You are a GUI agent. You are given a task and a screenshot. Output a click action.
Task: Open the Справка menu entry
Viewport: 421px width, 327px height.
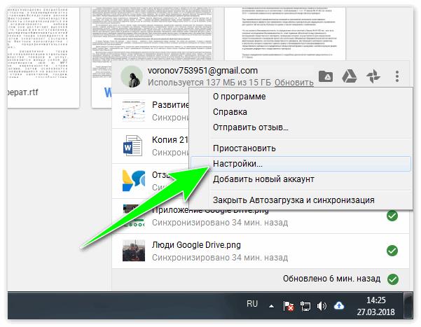pyautogui.click(x=301, y=112)
